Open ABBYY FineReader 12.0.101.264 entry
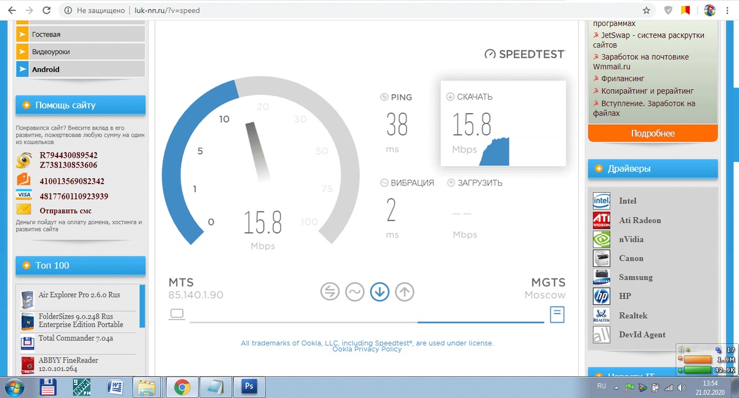 [68, 365]
